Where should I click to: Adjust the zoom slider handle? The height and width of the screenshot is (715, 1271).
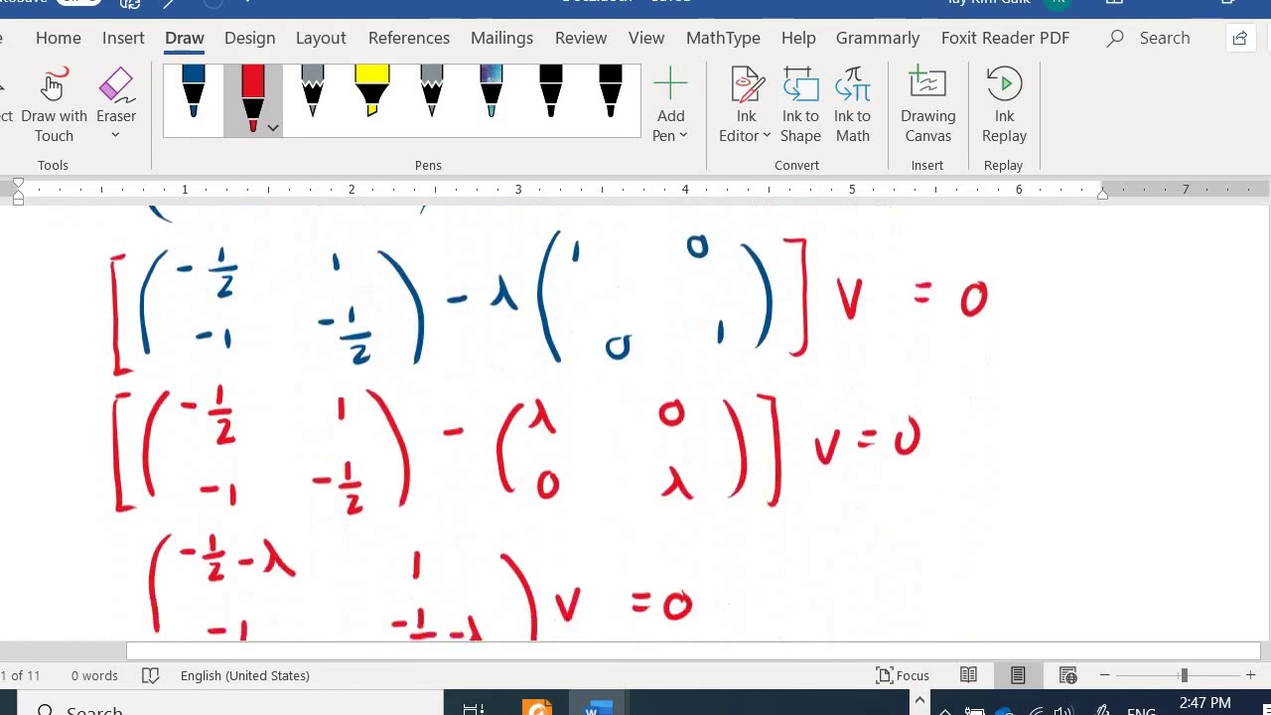tap(1183, 675)
